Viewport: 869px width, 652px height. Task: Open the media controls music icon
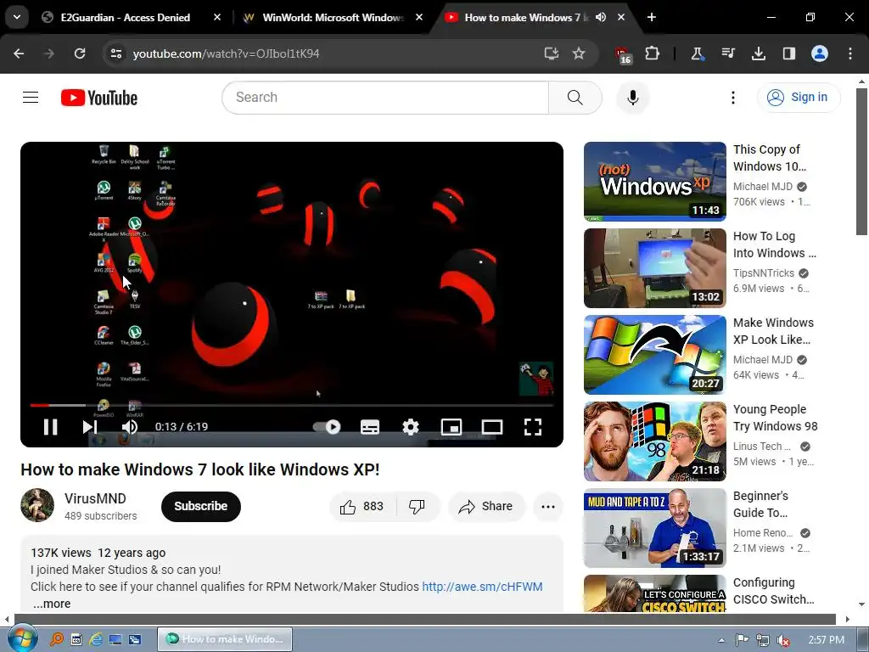[x=727, y=53]
